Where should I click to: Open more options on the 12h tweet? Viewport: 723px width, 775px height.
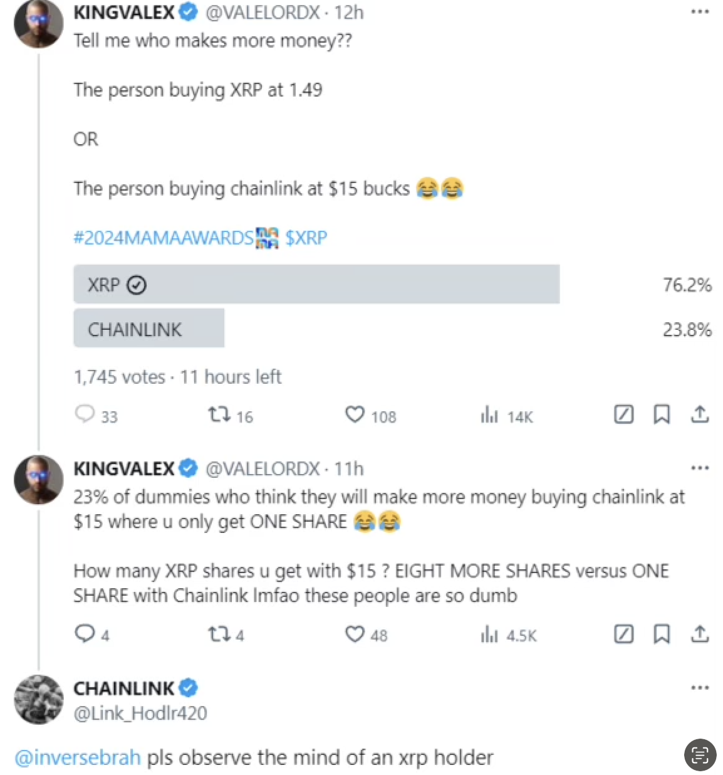point(699,12)
